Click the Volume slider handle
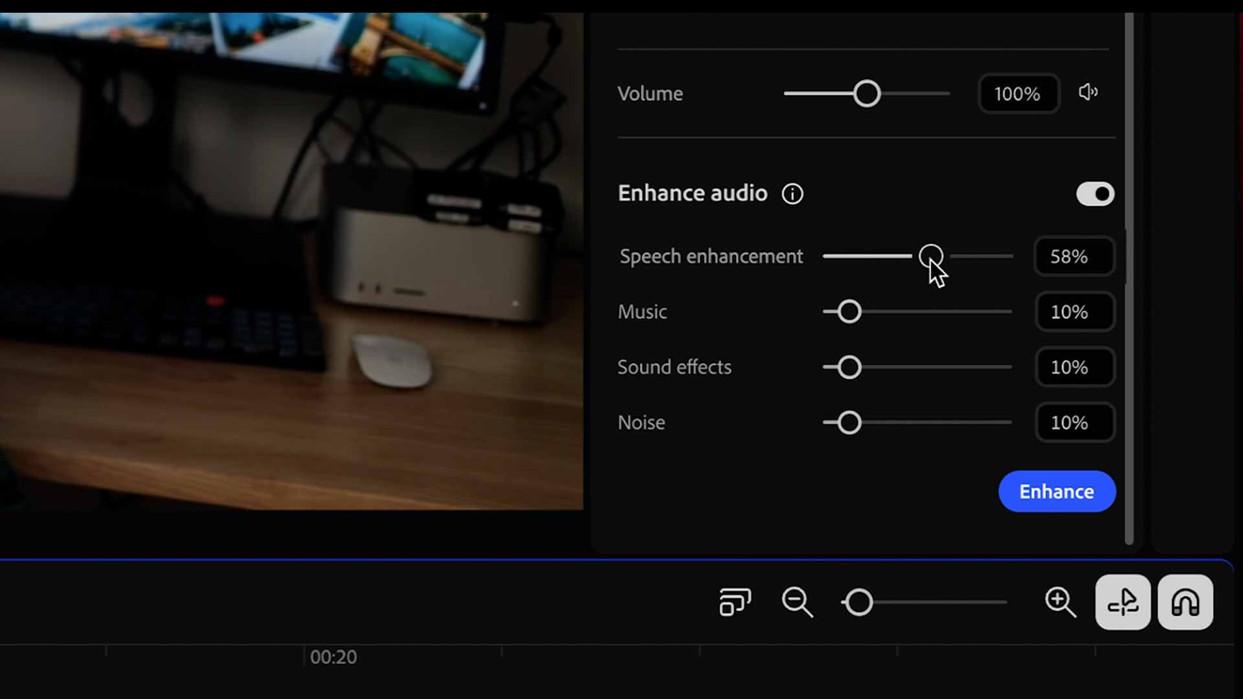The image size is (1243, 699). 867,94
